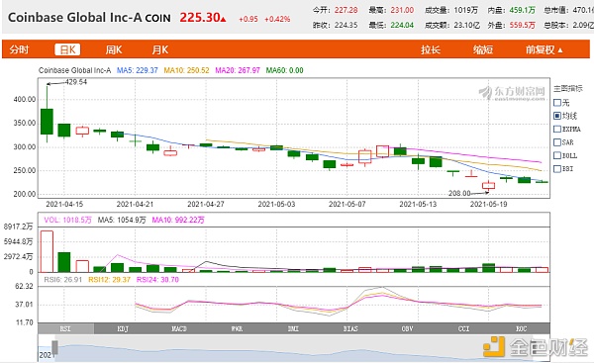Screen dimensions: 594x363
Task: Grab the range navigator handle at bottom
Action: pyautogui.click(x=54, y=347)
